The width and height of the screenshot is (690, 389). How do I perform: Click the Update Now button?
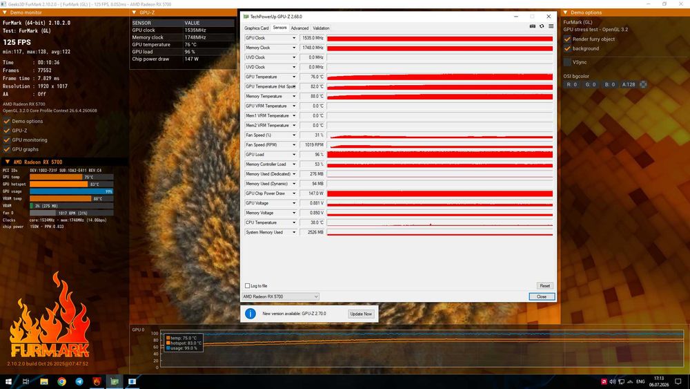(361, 314)
